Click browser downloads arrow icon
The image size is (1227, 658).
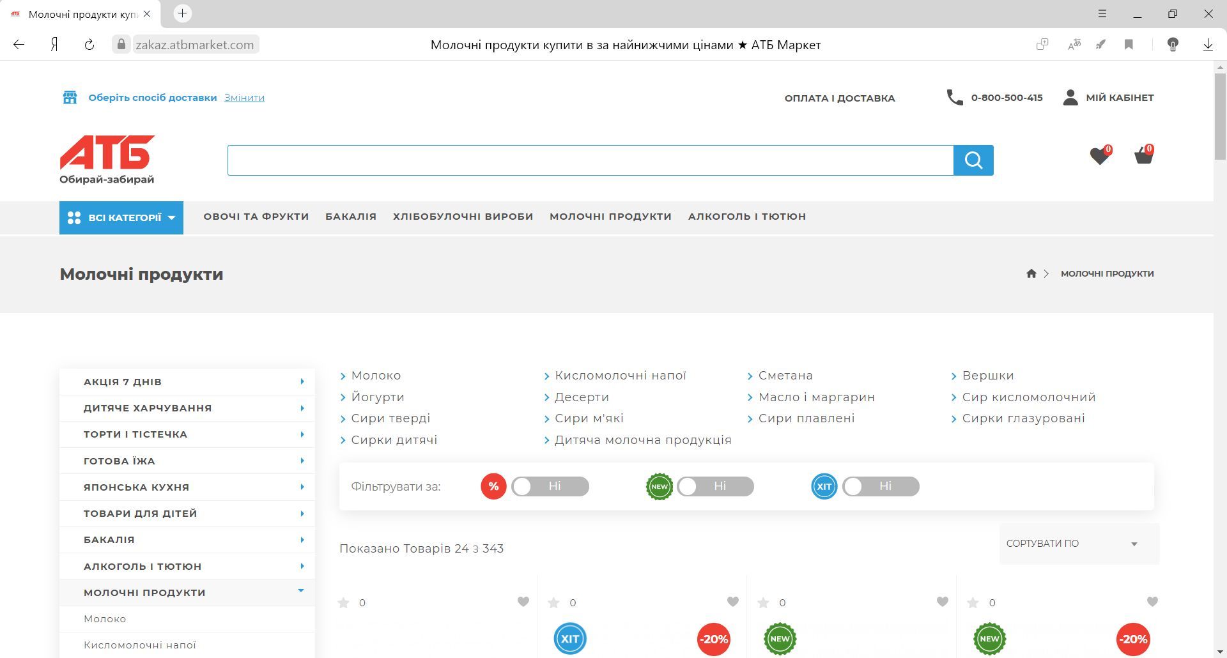click(x=1208, y=45)
